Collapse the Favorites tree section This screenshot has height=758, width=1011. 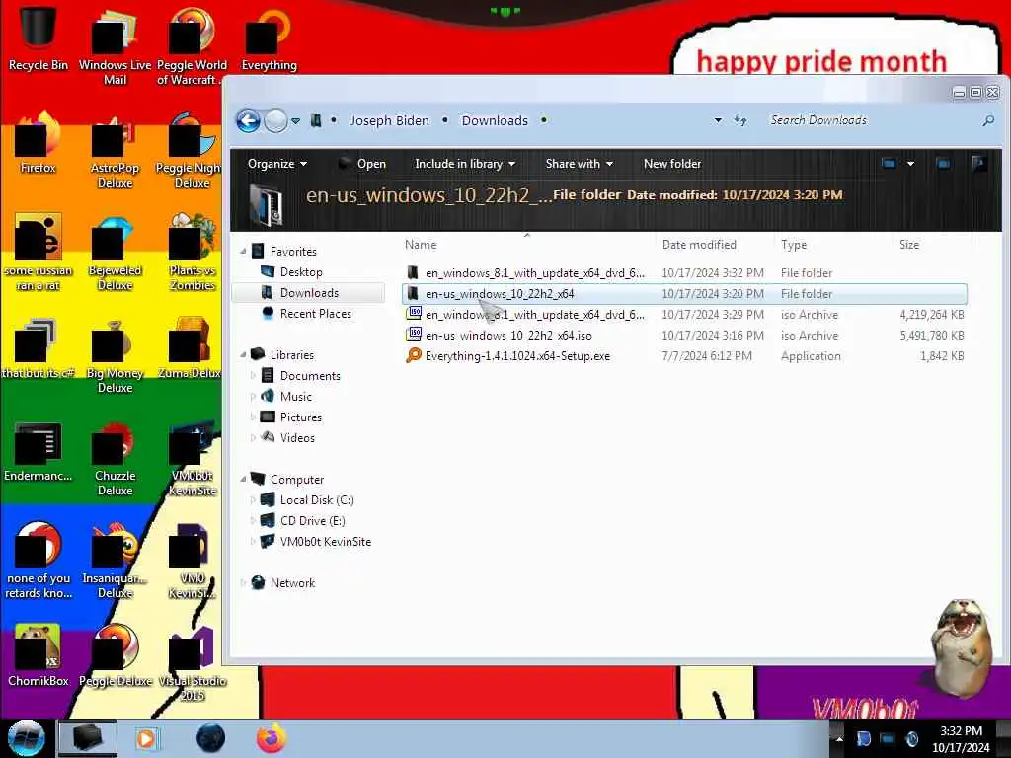click(244, 252)
